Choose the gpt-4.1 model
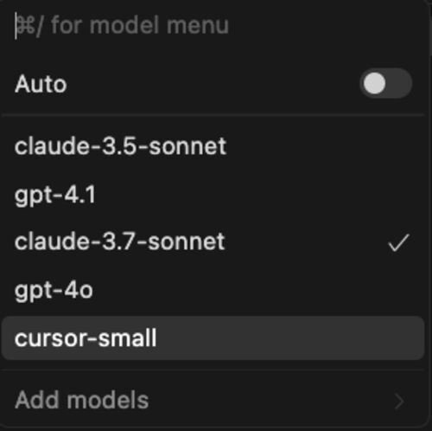 point(213,195)
